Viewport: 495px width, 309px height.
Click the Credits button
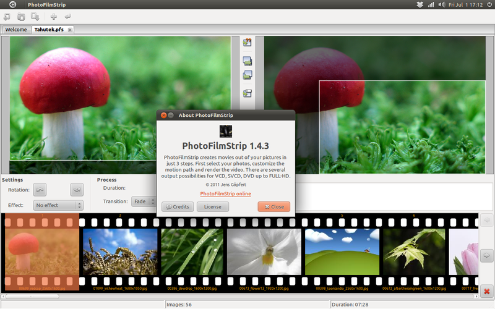tap(178, 207)
